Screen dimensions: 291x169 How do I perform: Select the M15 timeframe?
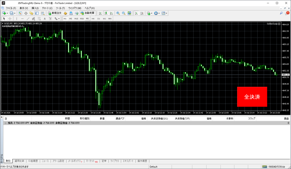[76, 18]
